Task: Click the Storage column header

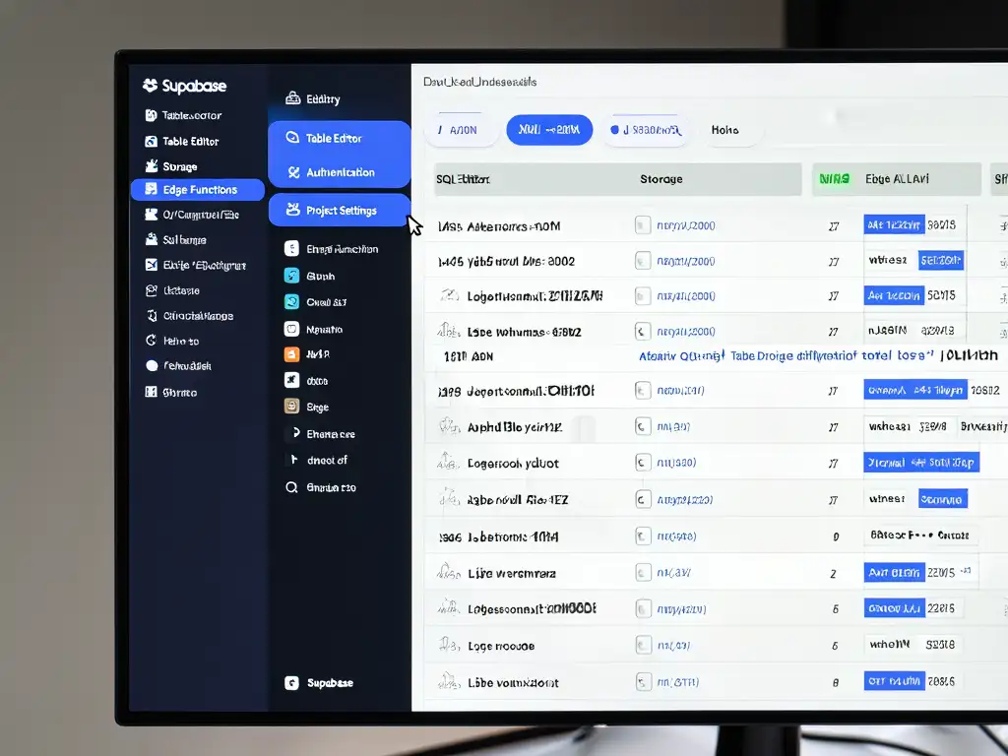Action: (x=661, y=179)
